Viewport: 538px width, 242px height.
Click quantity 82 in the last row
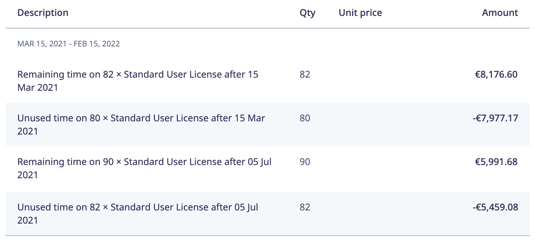point(305,207)
